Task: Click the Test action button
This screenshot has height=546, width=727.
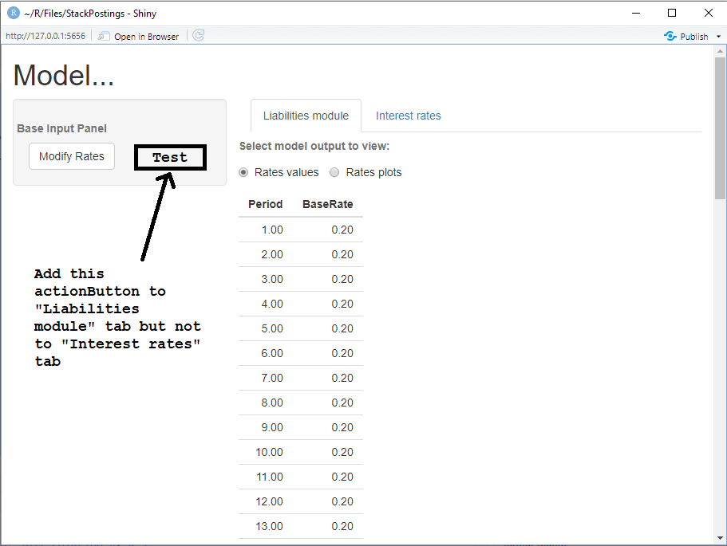Action: [x=169, y=157]
